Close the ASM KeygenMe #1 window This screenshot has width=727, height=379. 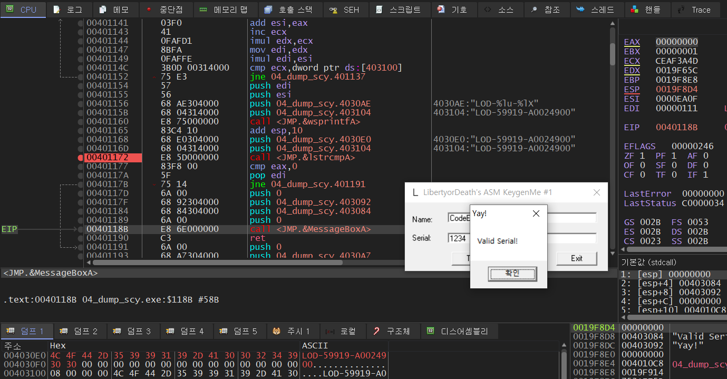coord(597,192)
